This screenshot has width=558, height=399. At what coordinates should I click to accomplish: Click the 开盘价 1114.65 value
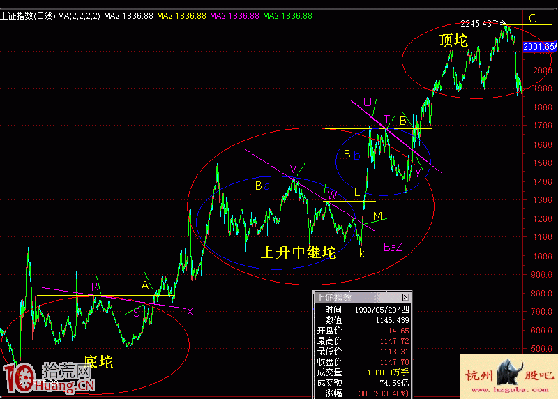[394, 331]
